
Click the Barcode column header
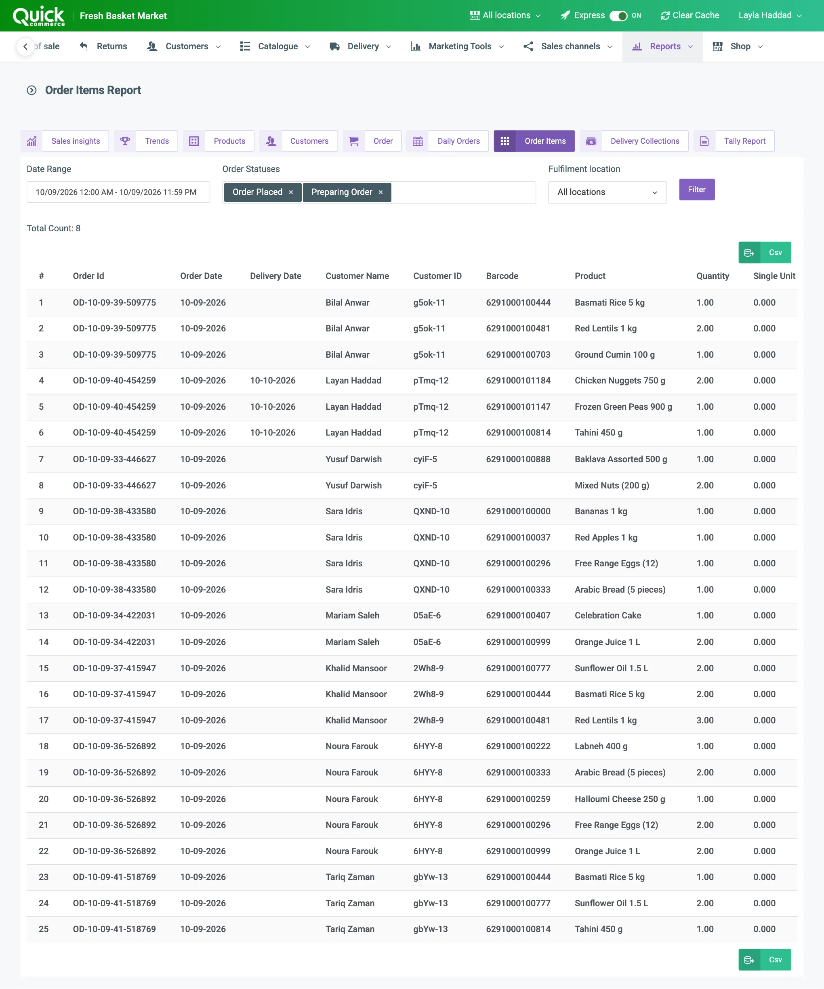pyautogui.click(x=502, y=276)
